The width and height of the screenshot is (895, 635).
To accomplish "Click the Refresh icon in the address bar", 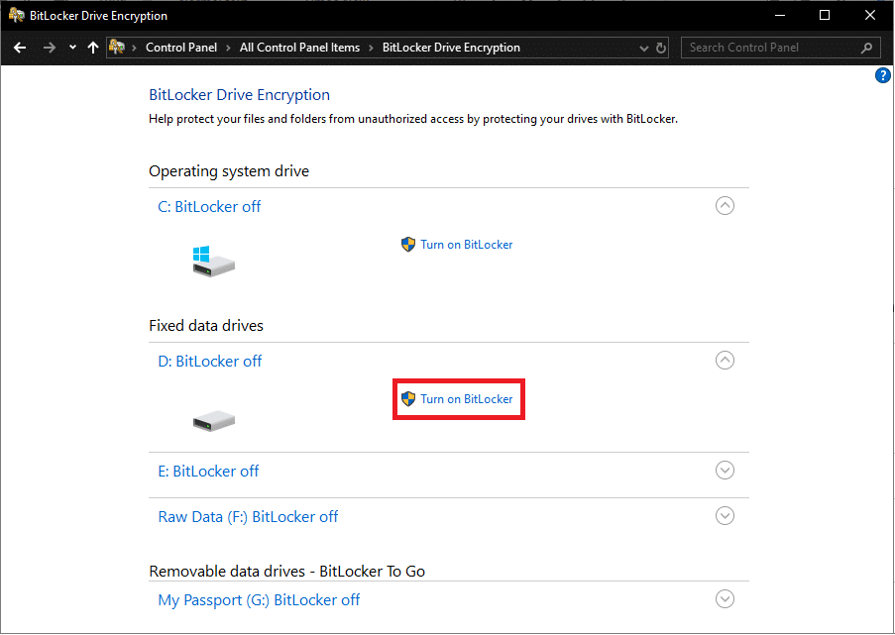I will click(662, 47).
